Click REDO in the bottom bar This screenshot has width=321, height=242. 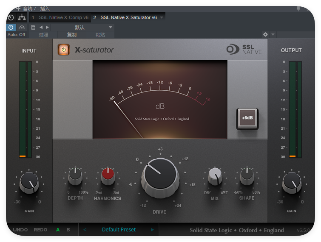click(x=40, y=230)
